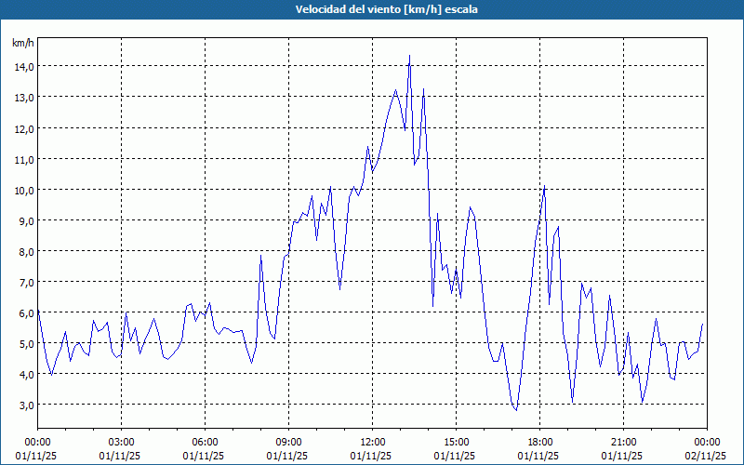Select the 14,0 value on the vertical axis
The height and width of the screenshot is (465, 744).
[x=23, y=66]
